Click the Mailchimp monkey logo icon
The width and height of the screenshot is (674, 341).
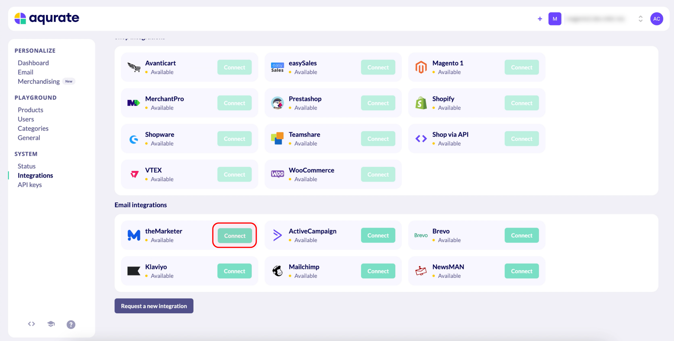click(x=277, y=271)
